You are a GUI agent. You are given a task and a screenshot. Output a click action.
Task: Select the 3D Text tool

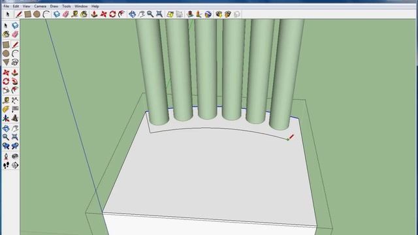pyautogui.click(x=15, y=118)
